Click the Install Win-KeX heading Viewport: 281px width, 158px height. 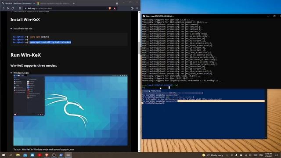point(25,20)
